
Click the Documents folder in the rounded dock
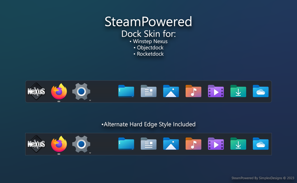[148, 91]
